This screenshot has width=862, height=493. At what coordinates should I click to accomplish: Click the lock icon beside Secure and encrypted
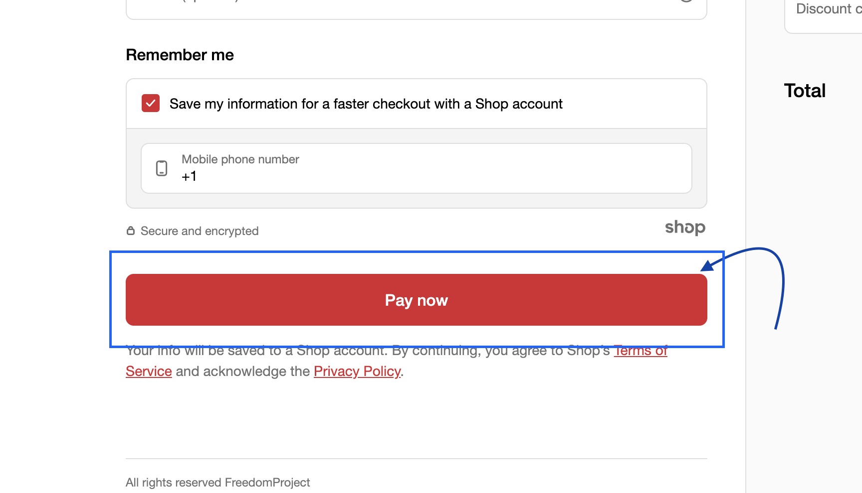pyautogui.click(x=131, y=231)
